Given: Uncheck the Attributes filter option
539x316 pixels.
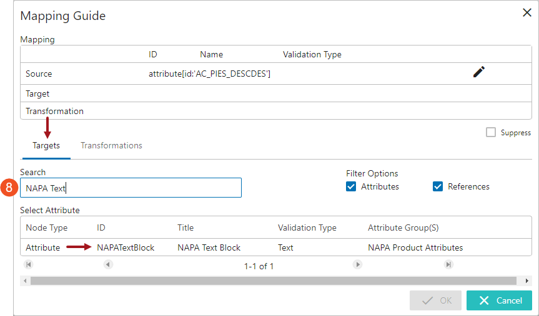Looking at the screenshot, I should point(351,186).
